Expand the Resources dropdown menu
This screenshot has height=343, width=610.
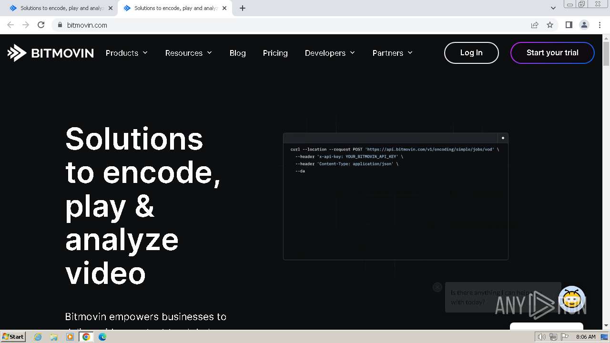[x=189, y=53]
